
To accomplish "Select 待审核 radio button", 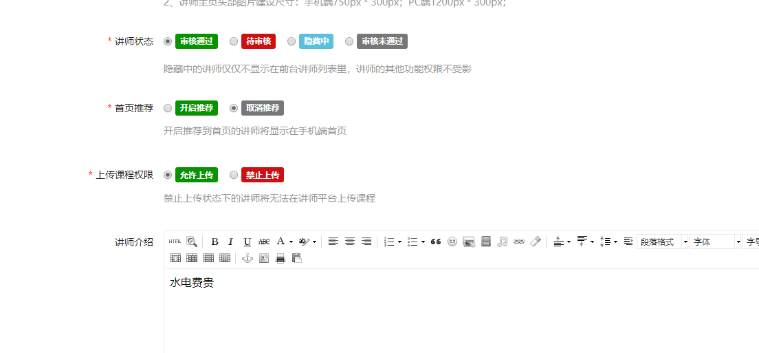I will click(x=234, y=42).
